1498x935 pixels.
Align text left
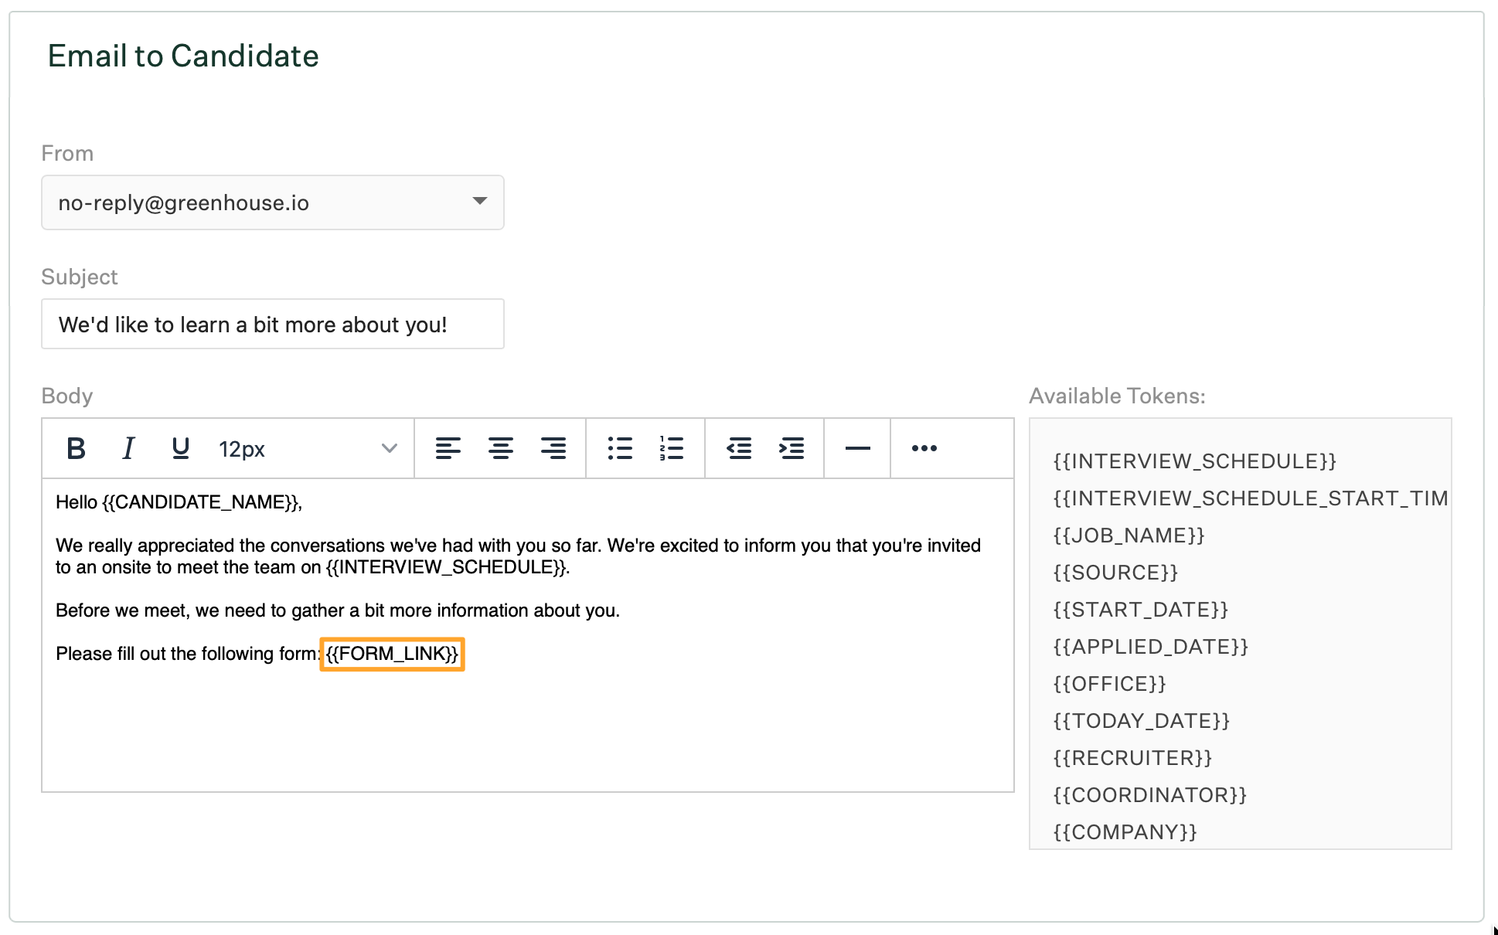pos(448,448)
